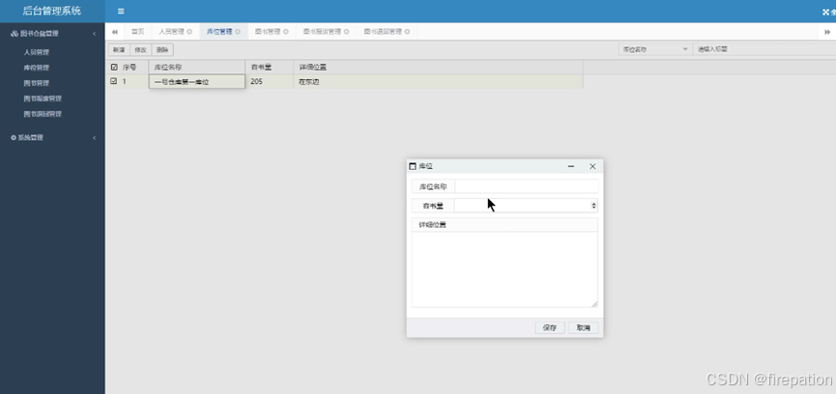Close the 库位管理 tab via its circle icon
This screenshot has width=836, height=394.
pos(238,32)
